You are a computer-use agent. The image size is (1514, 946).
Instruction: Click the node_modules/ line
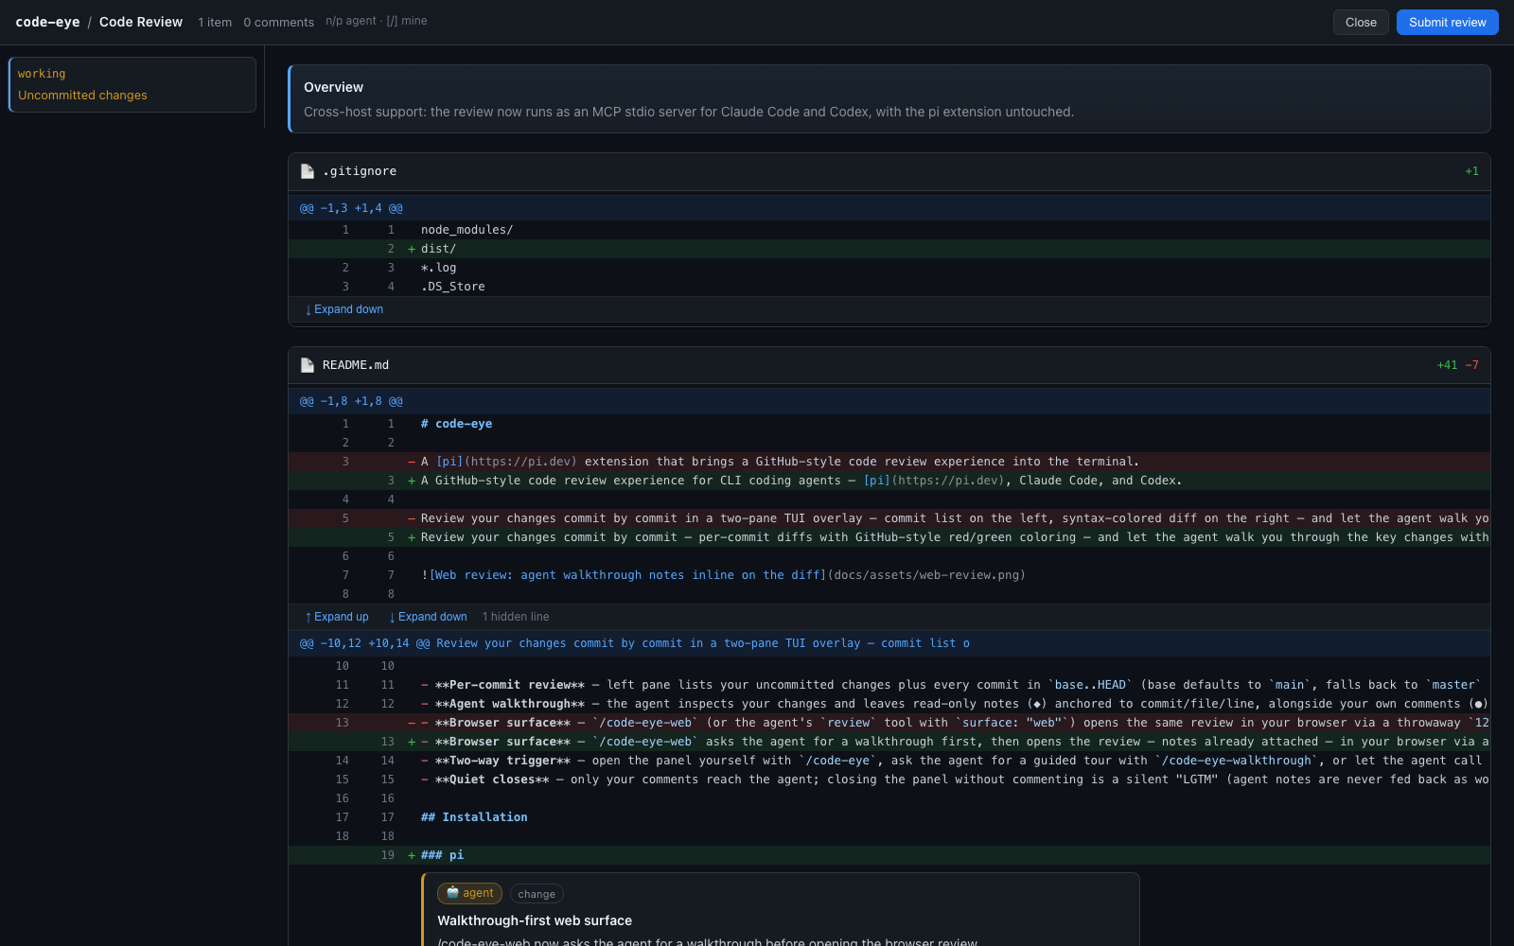pos(889,230)
